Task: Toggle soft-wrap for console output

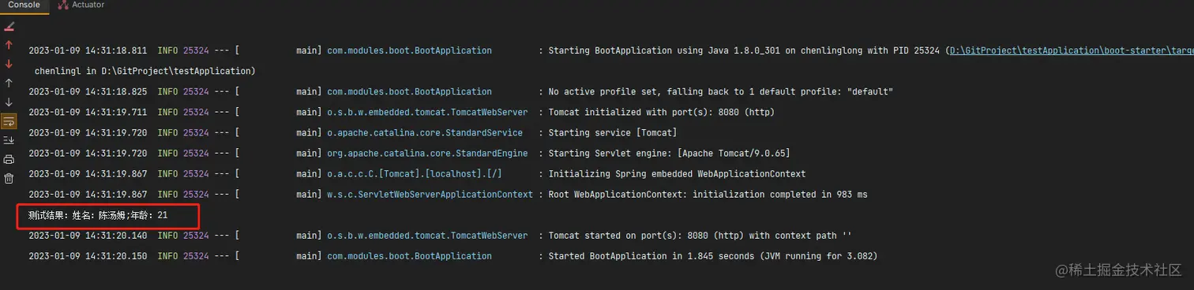Action: coord(9,121)
